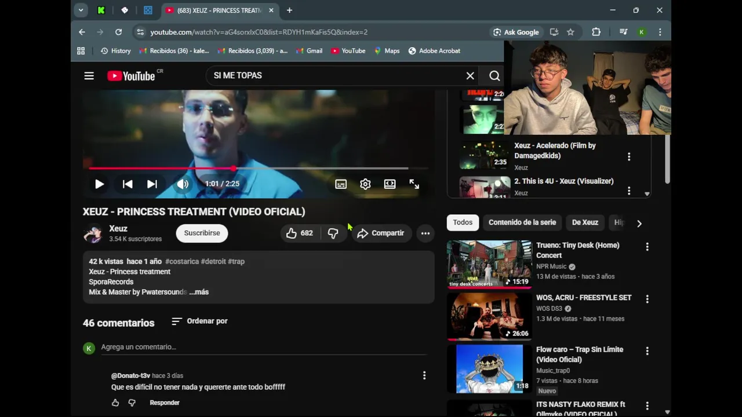The height and width of the screenshot is (417, 742).
Task: Dislike the Princess Treatment video
Action: point(333,233)
